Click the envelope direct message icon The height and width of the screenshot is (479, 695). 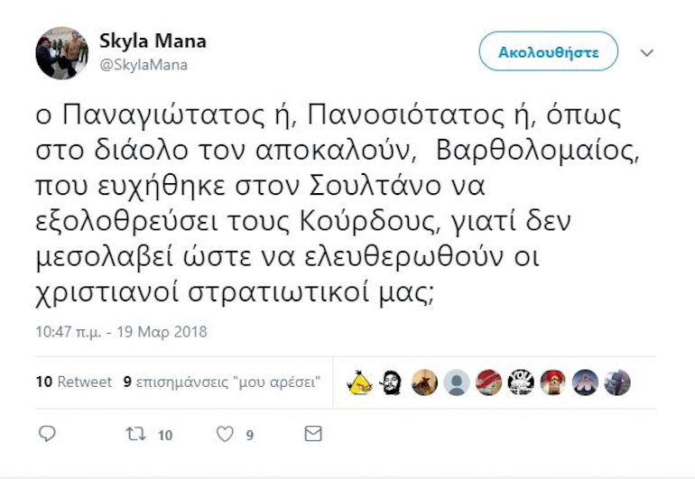(313, 434)
